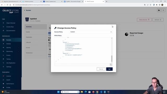Image resolution: width=167 pixels, height=94 pixels.
Task: Click the browse bucket folder icon
Action: [159, 10]
